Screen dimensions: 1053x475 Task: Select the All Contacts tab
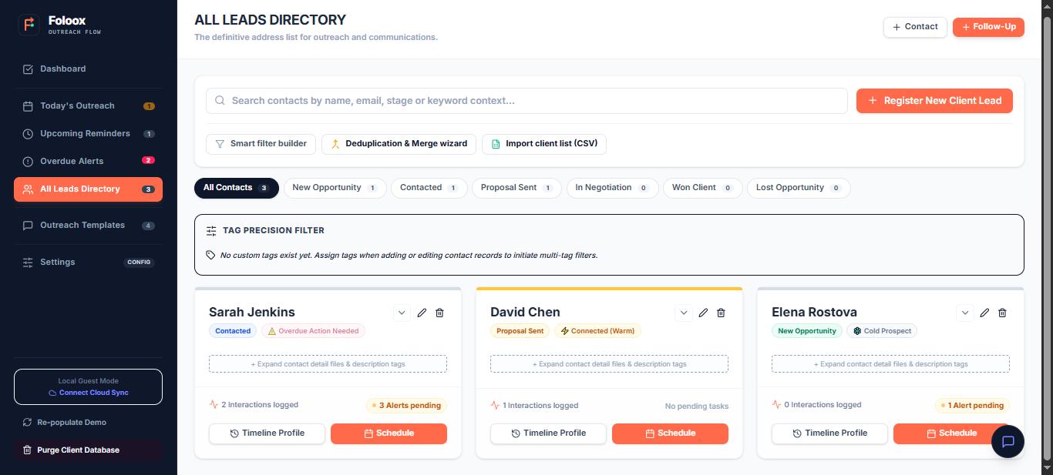coord(237,188)
